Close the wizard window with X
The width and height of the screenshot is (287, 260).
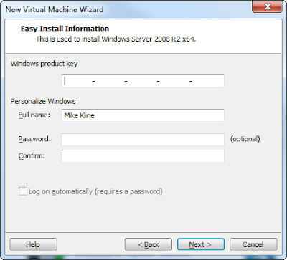click(267, 6)
